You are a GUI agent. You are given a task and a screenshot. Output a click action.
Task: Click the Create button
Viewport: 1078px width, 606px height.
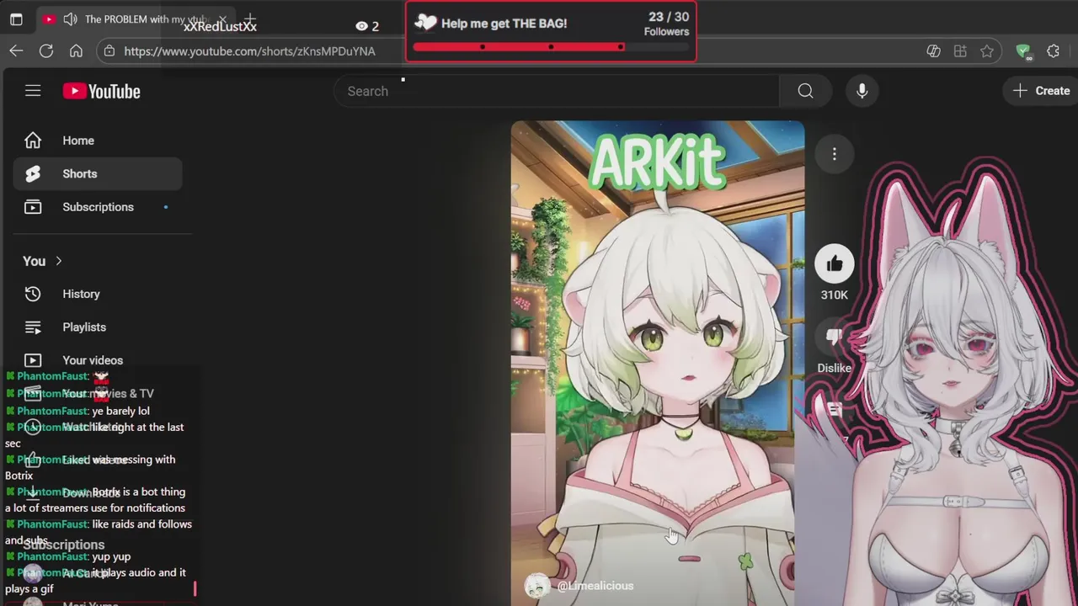coord(1041,91)
